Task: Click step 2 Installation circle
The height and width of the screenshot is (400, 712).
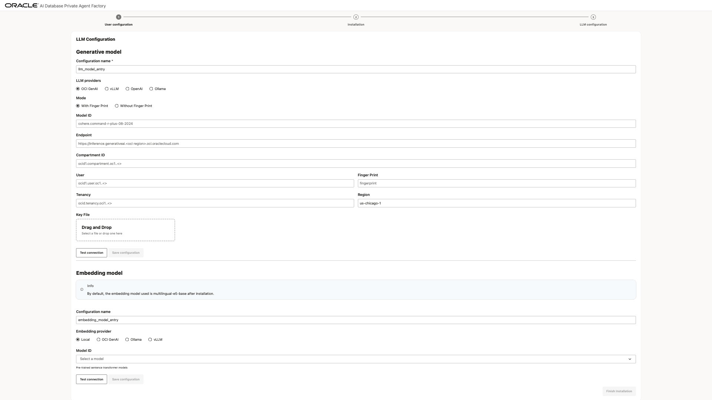Action: [356, 17]
